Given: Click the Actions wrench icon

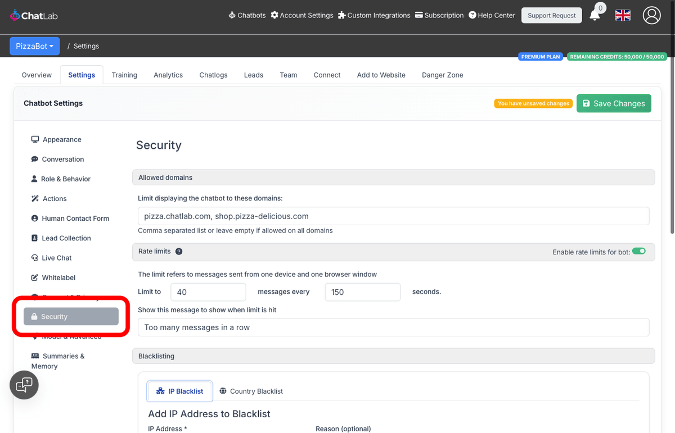Looking at the screenshot, I should [x=34, y=198].
